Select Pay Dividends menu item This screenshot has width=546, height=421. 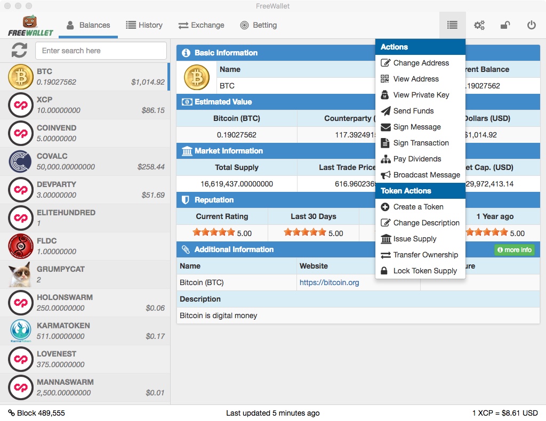click(420, 159)
